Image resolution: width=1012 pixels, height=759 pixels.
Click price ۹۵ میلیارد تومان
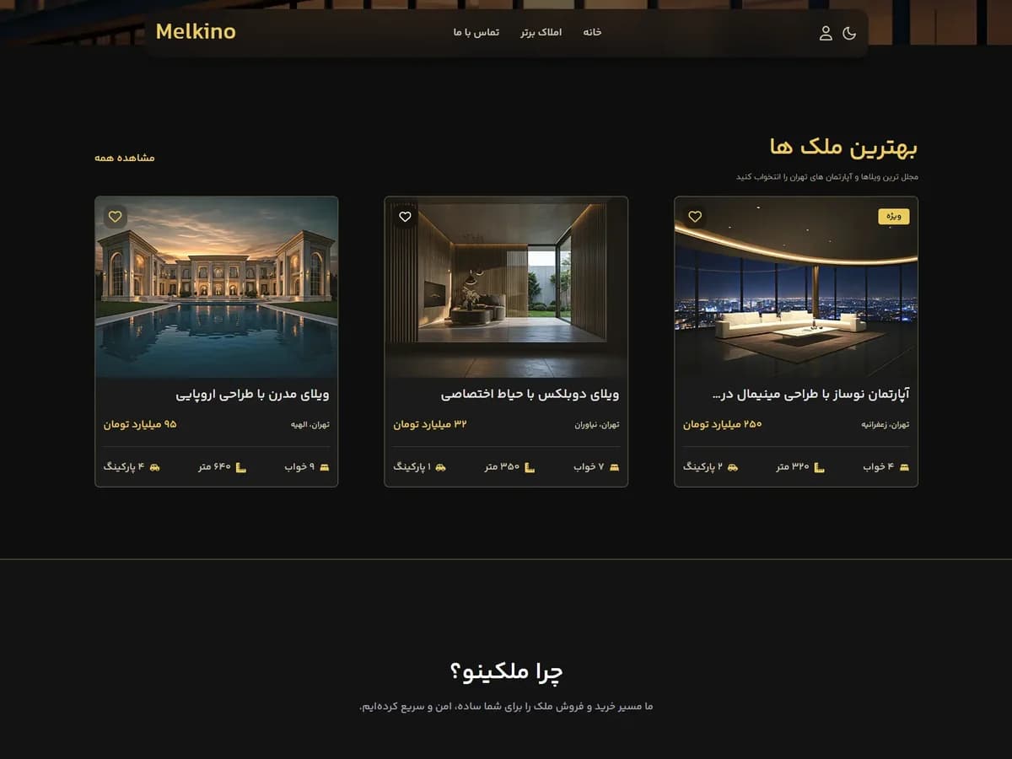click(x=140, y=424)
